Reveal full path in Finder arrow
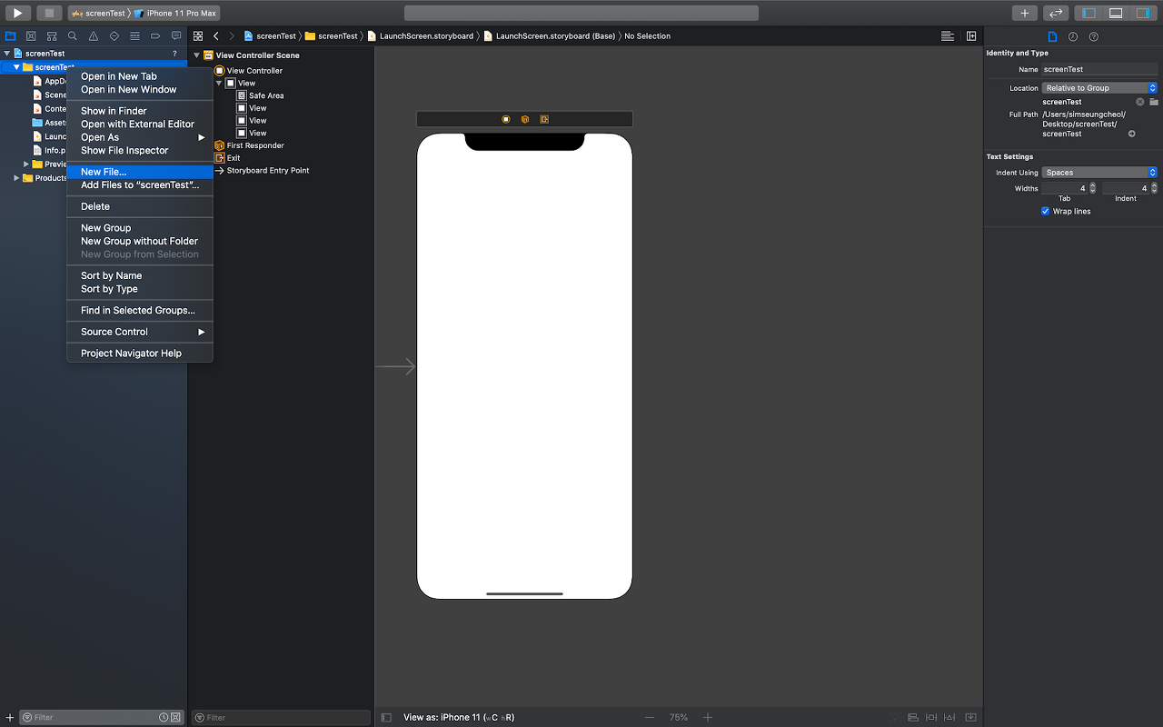The image size is (1163, 727). tap(1132, 134)
